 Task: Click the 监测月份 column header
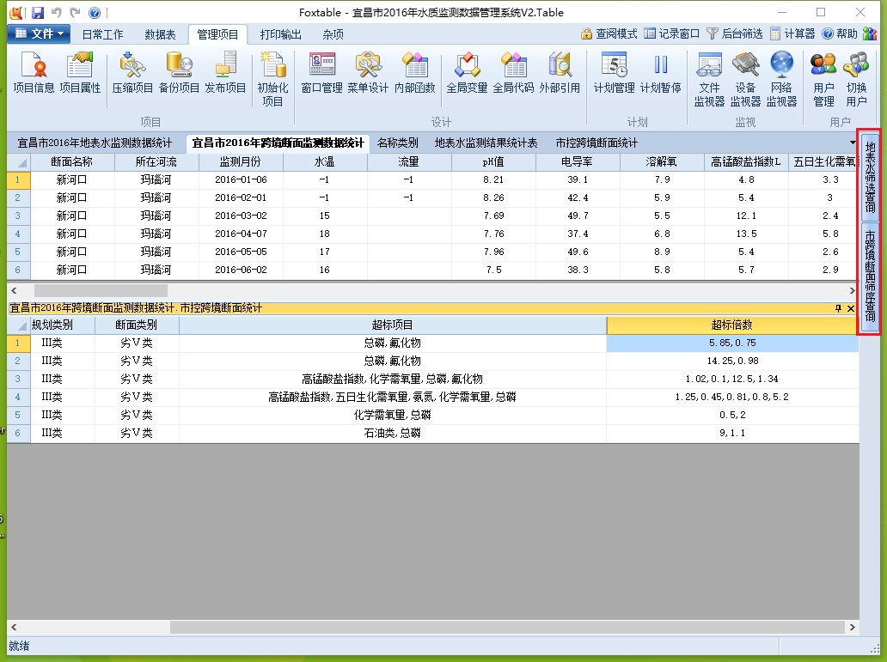click(x=241, y=161)
